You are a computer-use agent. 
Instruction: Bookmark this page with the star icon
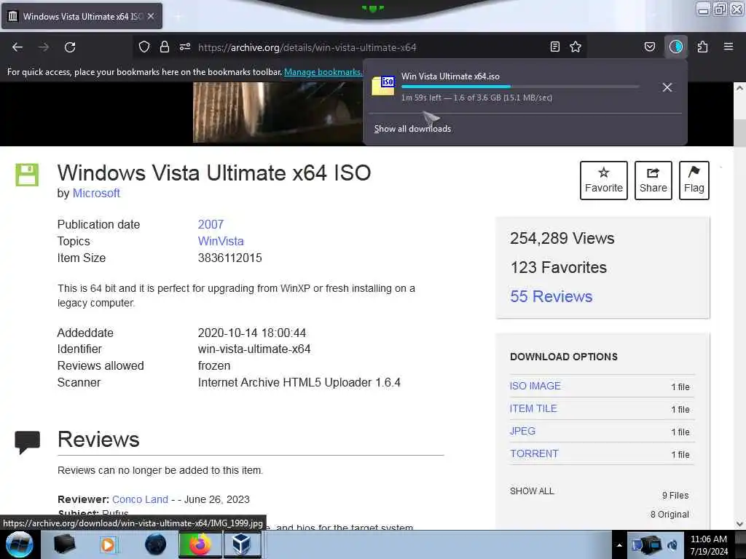[576, 47]
